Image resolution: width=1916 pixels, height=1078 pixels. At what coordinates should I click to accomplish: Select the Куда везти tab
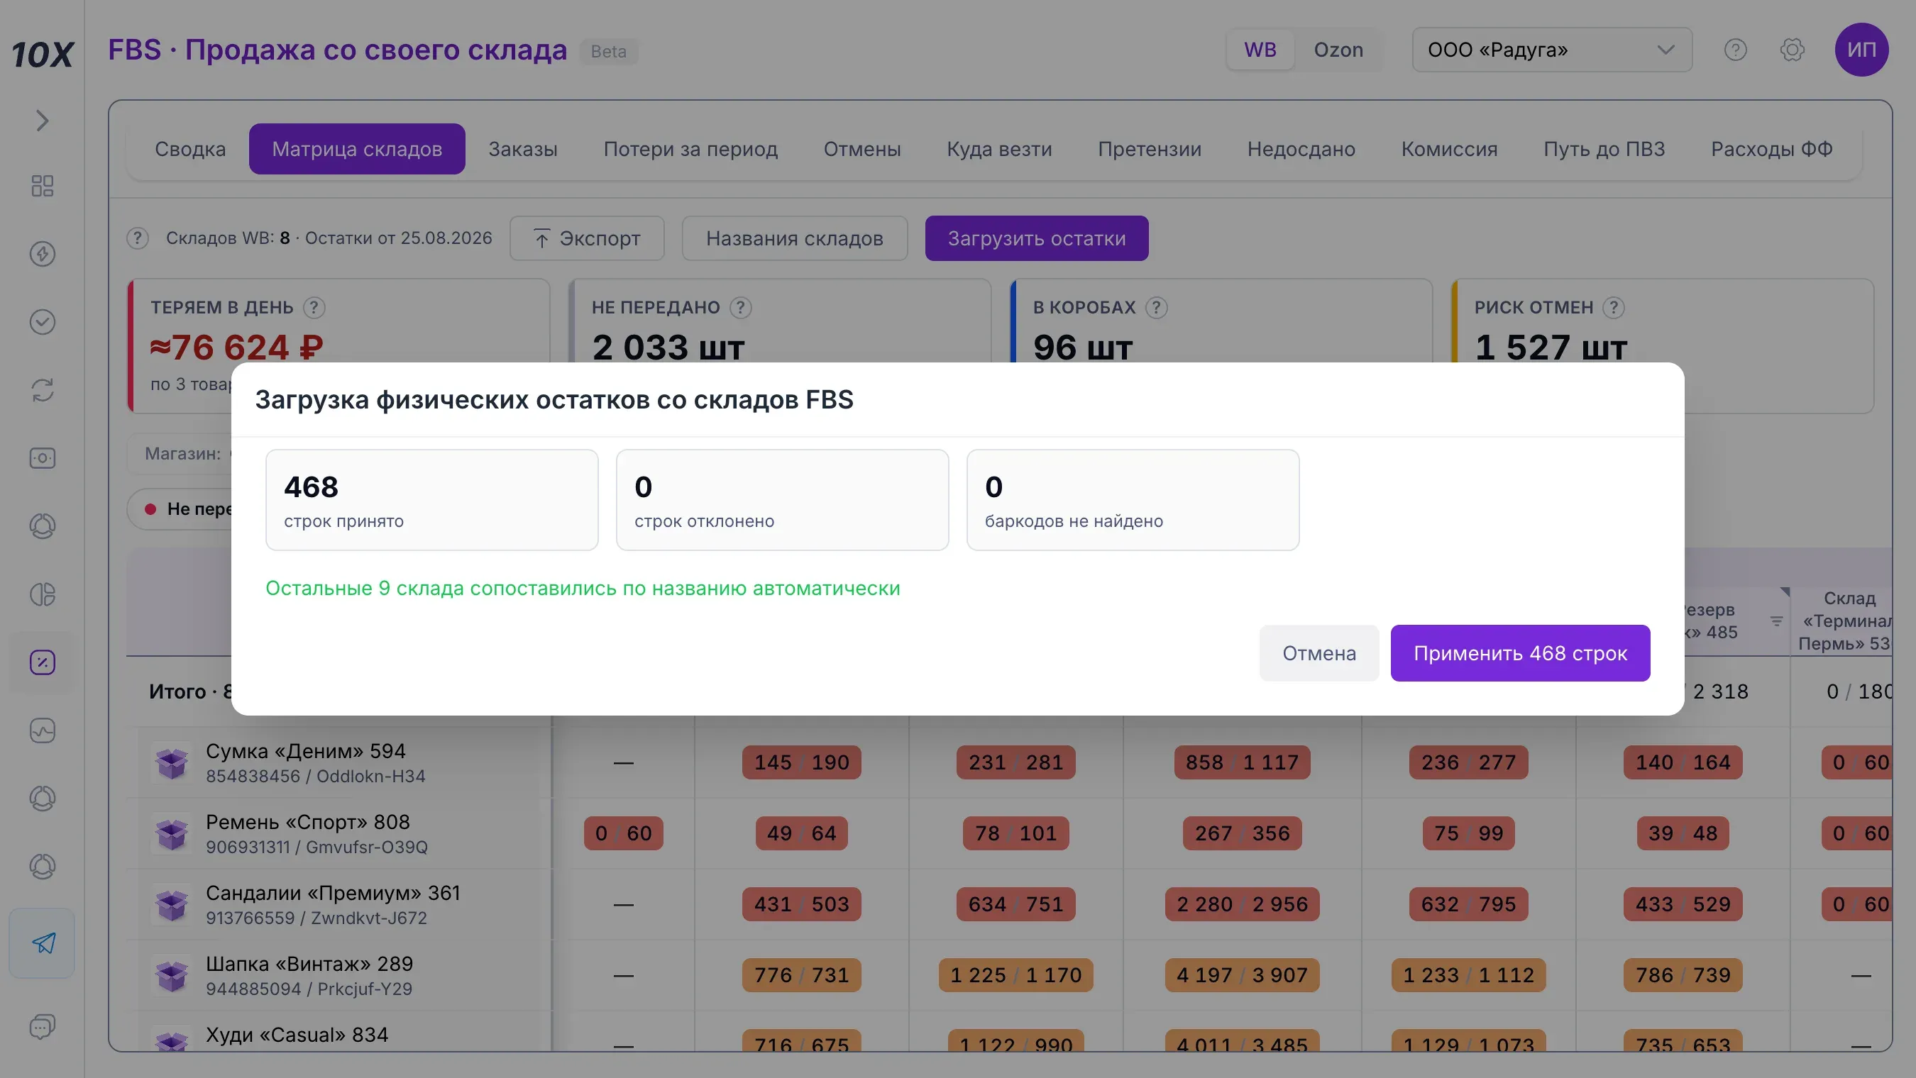tap(999, 149)
